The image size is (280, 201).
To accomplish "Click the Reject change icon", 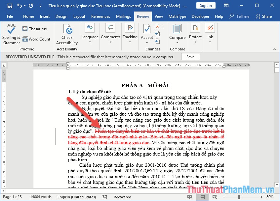I will [x=158, y=26].
